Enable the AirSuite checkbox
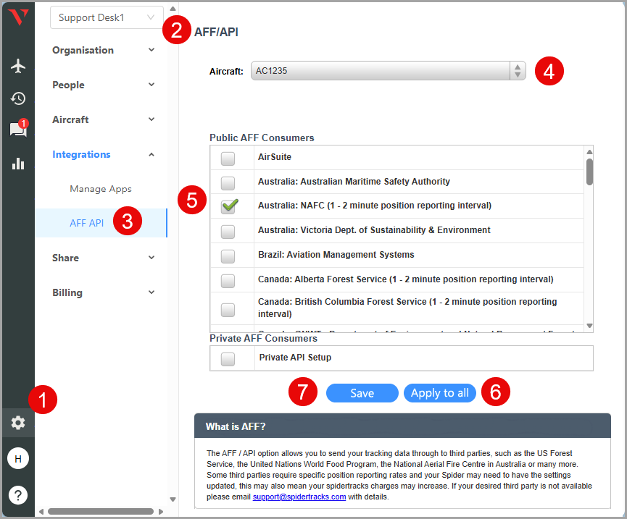 coord(228,159)
